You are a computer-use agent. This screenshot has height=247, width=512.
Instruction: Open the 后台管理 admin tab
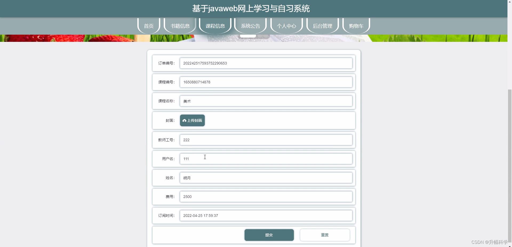tap(323, 26)
